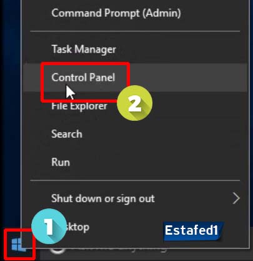Viewport: 253px width, 261px height.
Task: Click the white mouse pointer arrow graphic
Action: click(x=70, y=92)
